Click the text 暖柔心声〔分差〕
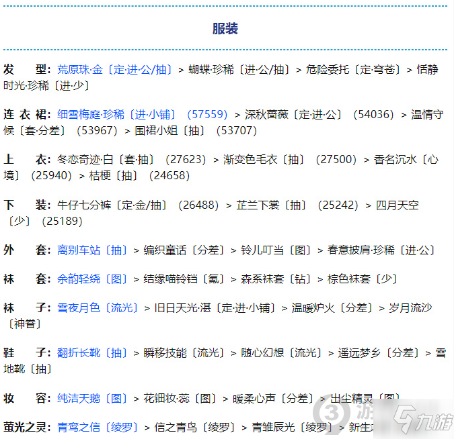The width and height of the screenshot is (454, 439). [273, 399]
